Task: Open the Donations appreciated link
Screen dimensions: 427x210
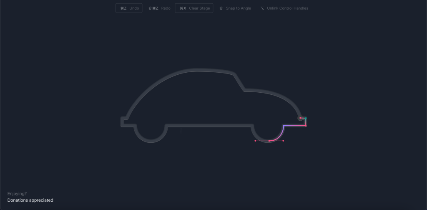Action: pyautogui.click(x=30, y=200)
